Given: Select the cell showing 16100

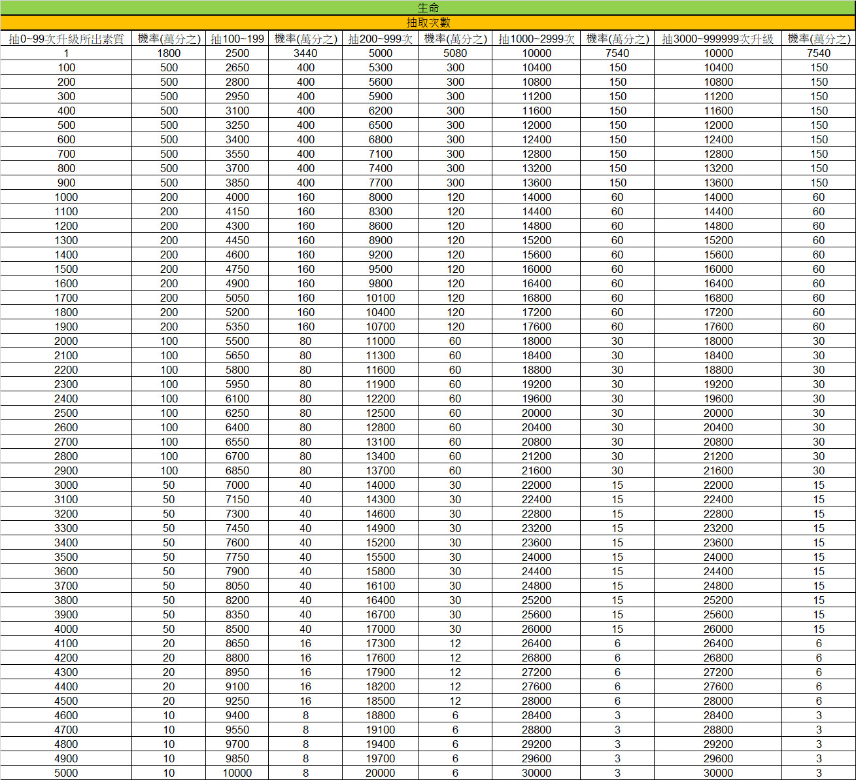Looking at the screenshot, I should (x=380, y=586).
